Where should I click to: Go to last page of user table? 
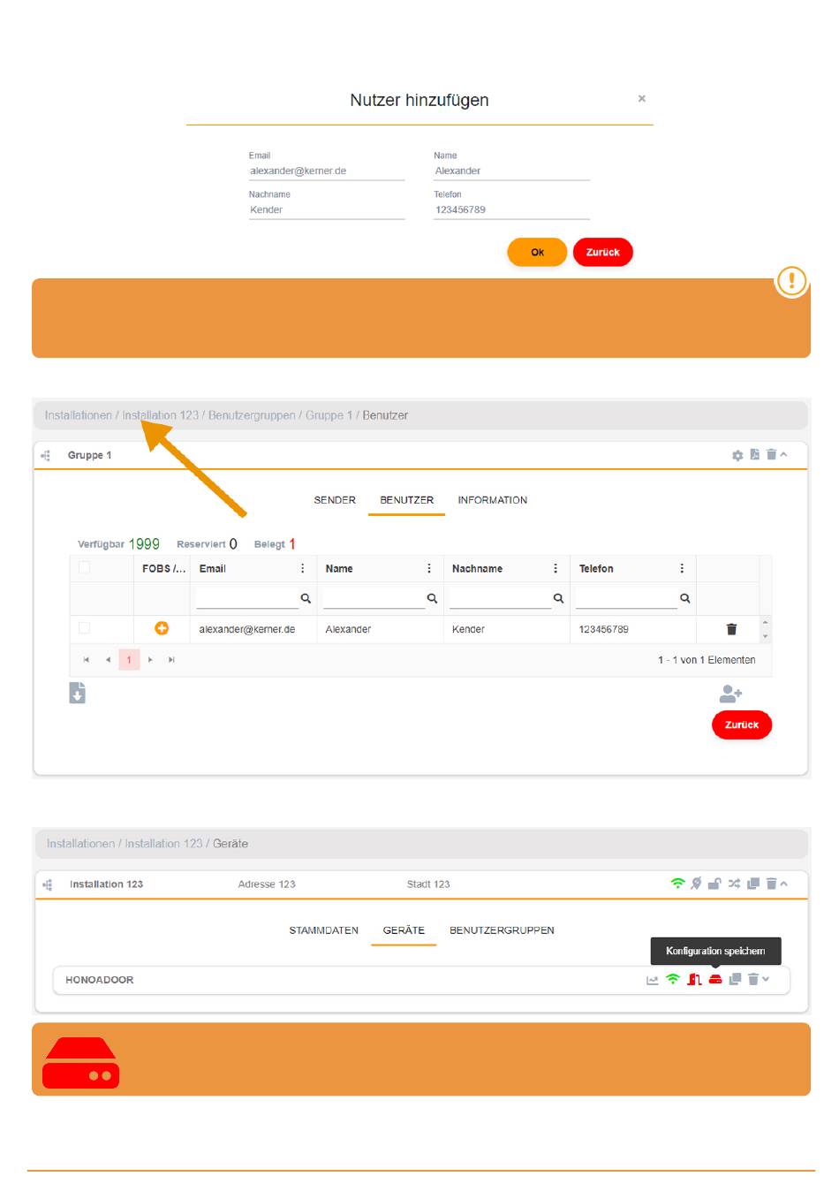pos(171,660)
